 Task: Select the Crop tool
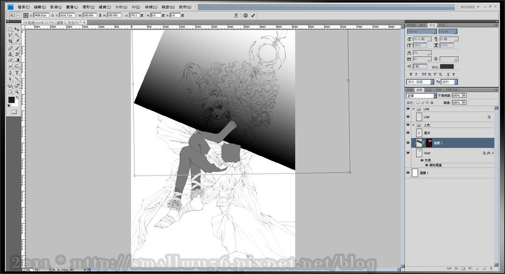point(10,41)
